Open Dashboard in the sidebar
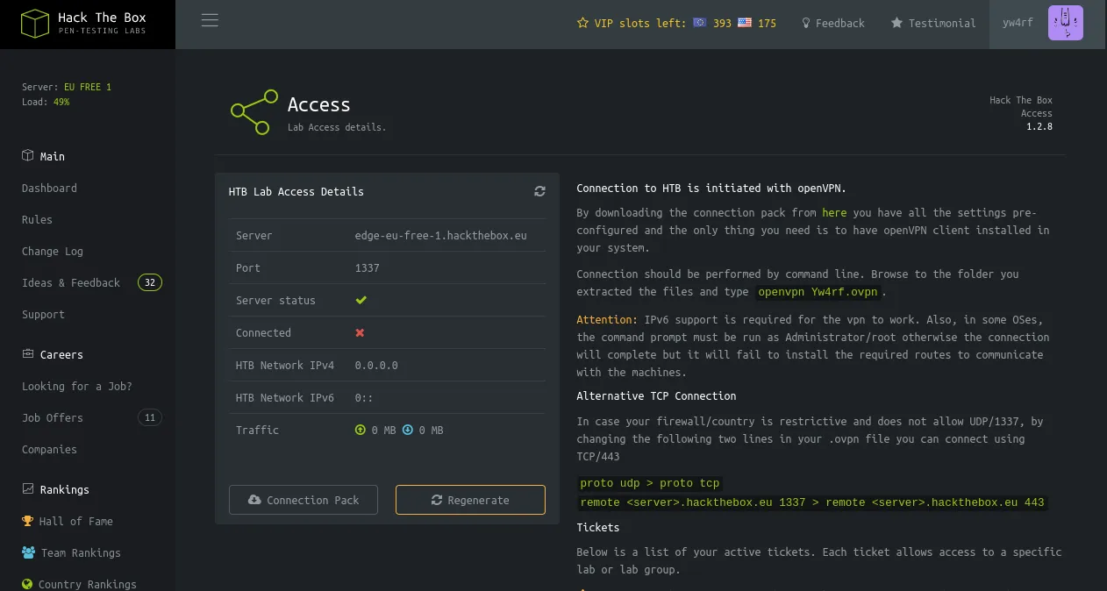1107x591 pixels. 49,189
